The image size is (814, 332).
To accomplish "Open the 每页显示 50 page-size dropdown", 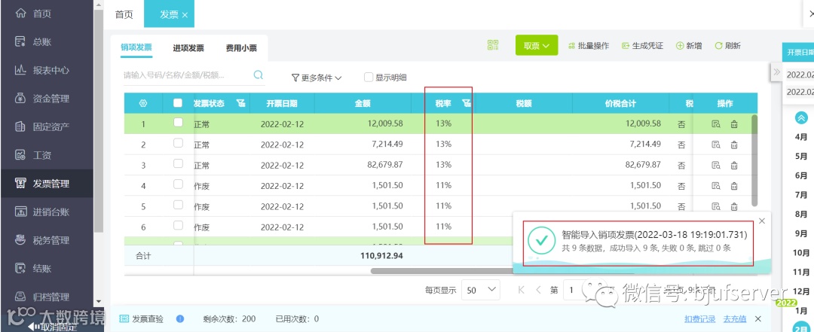I will (480, 290).
